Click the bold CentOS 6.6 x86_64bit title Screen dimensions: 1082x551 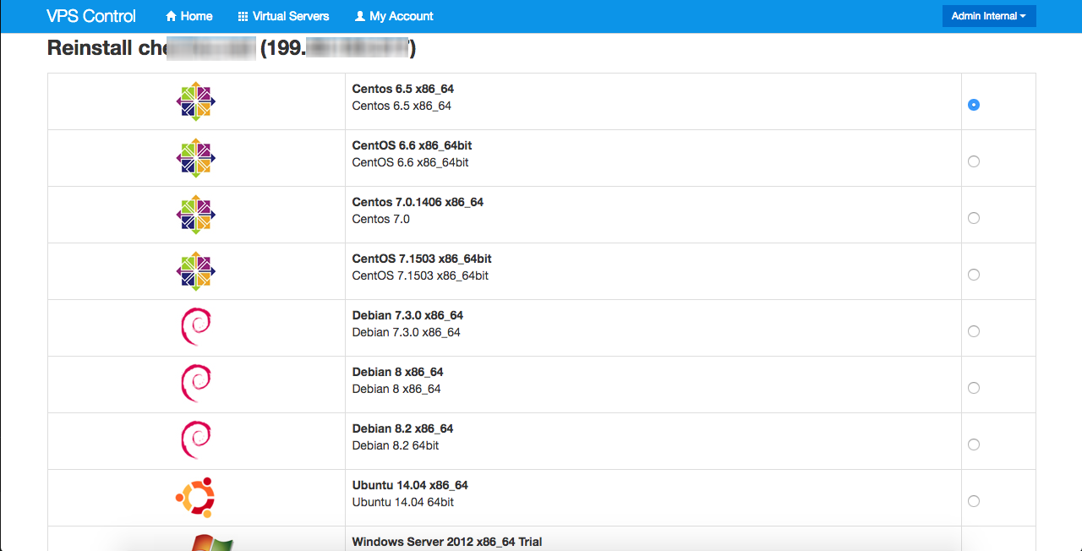pyautogui.click(x=412, y=145)
